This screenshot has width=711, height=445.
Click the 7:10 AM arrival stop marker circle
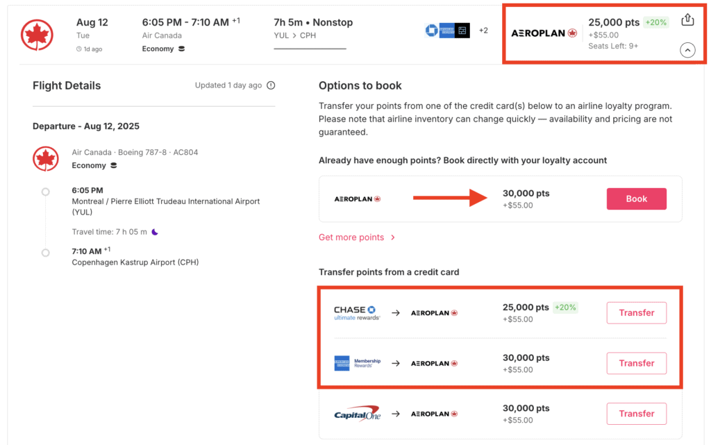(x=45, y=253)
